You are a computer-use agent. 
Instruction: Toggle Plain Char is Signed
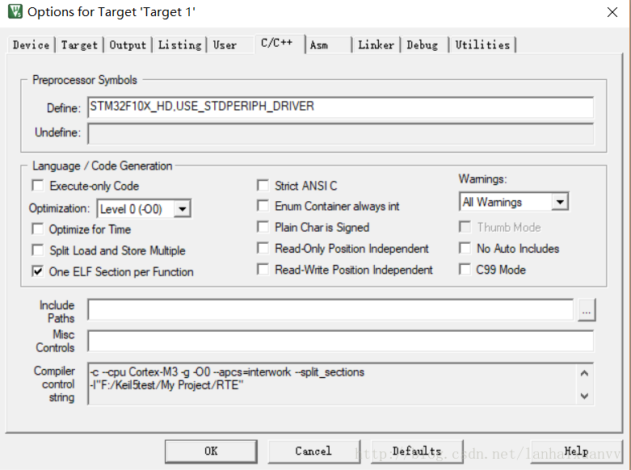click(263, 227)
